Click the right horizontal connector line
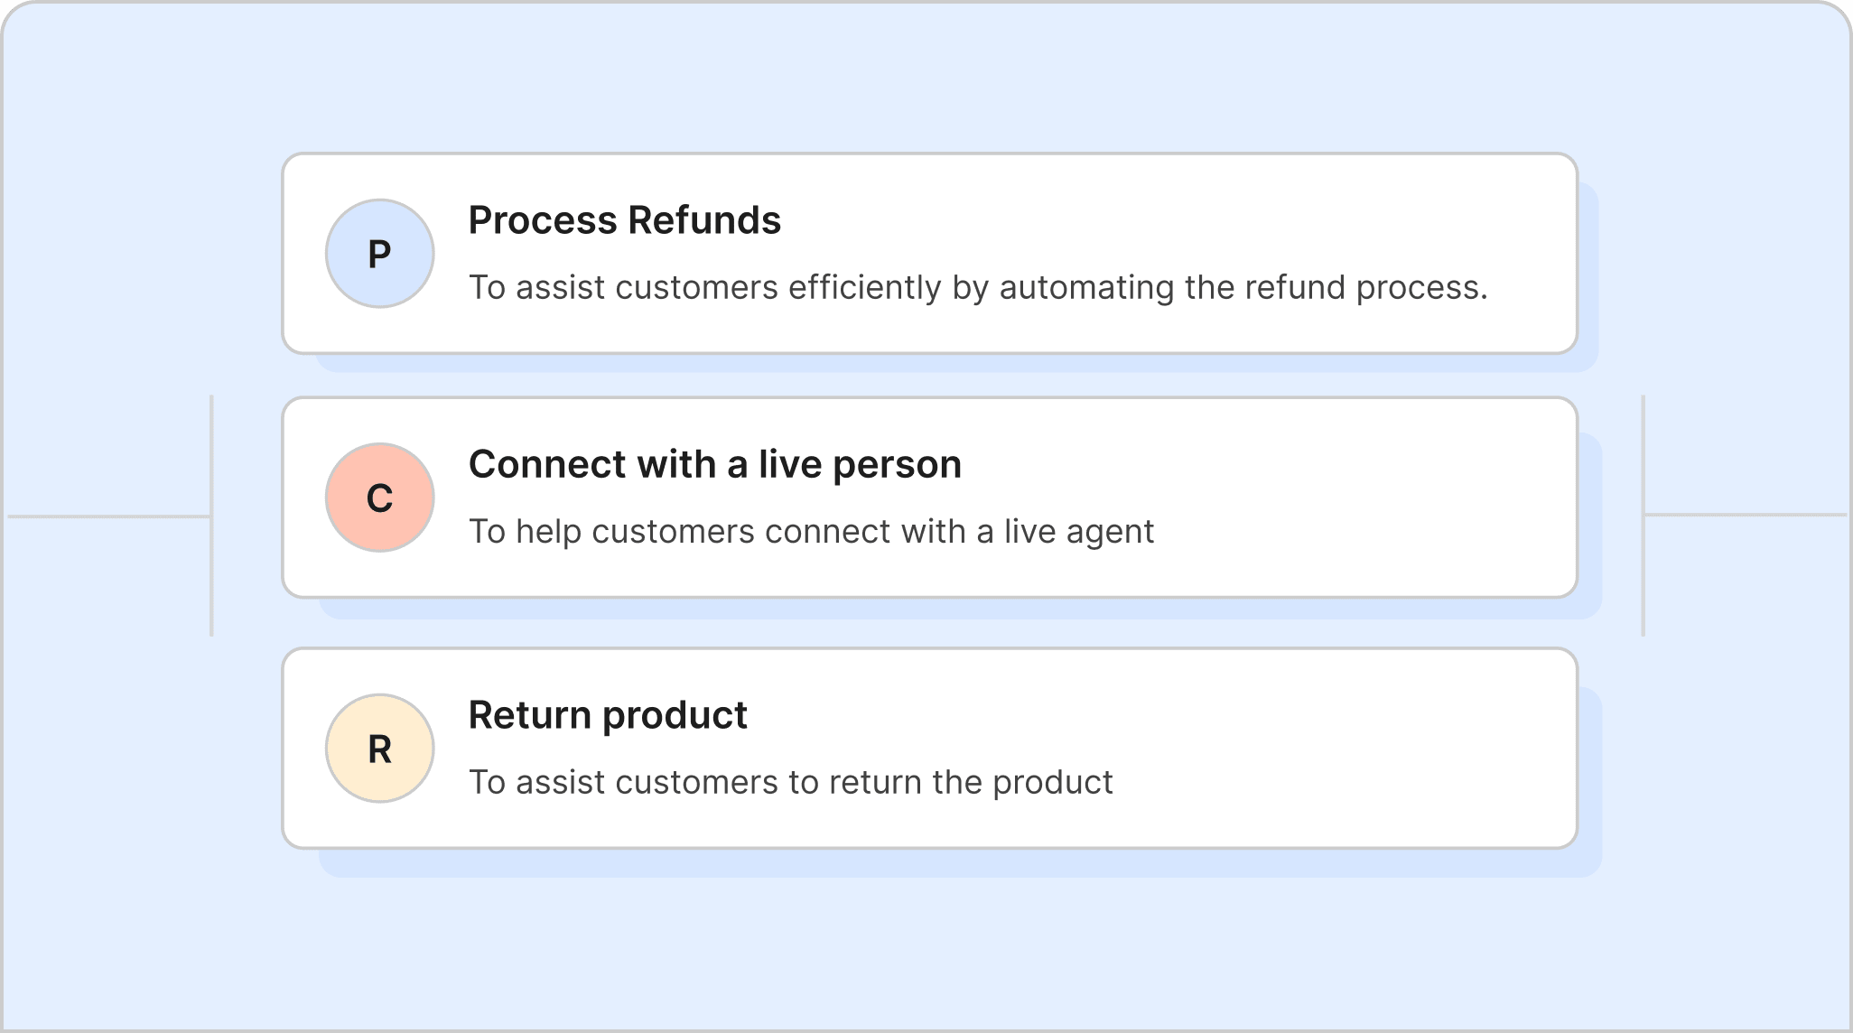 (1746, 515)
